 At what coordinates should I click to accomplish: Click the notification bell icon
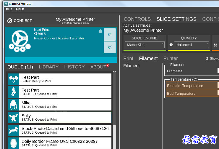[100, 31]
